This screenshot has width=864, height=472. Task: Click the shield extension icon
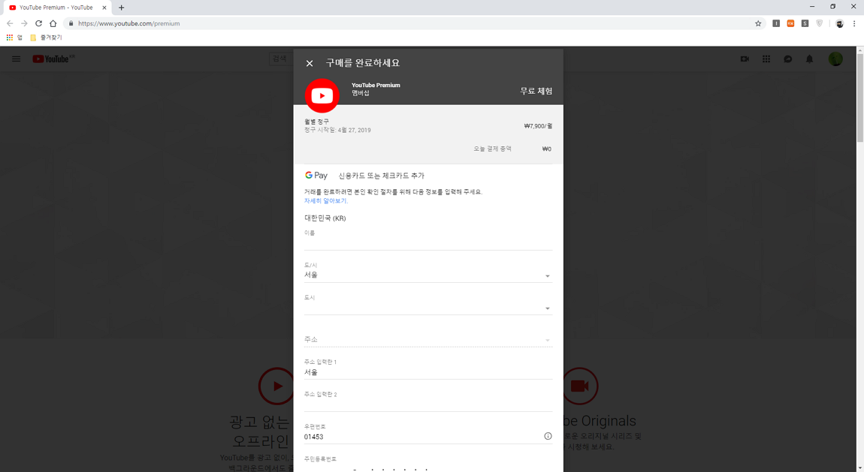pos(820,24)
